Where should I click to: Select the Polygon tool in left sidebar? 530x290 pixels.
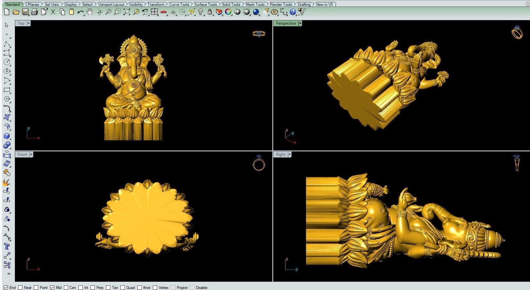coord(7,99)
